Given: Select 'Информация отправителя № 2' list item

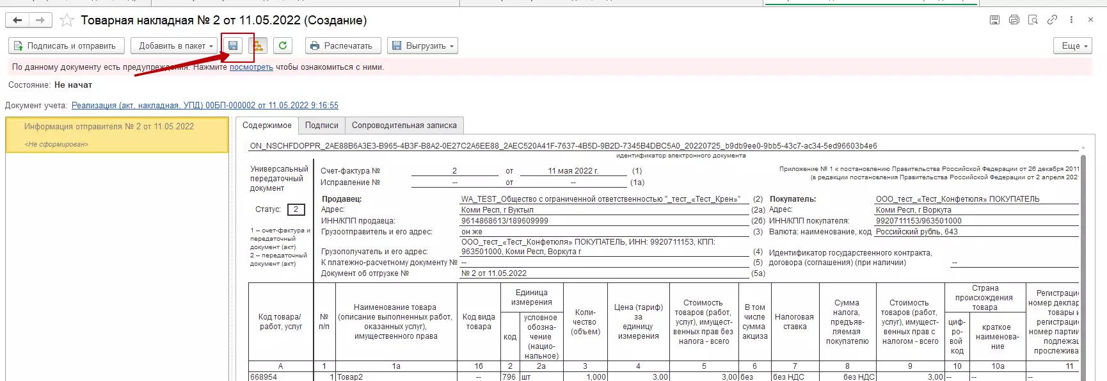Looking at the screenshot, I should pyautogui.click(x=117, y=134).
